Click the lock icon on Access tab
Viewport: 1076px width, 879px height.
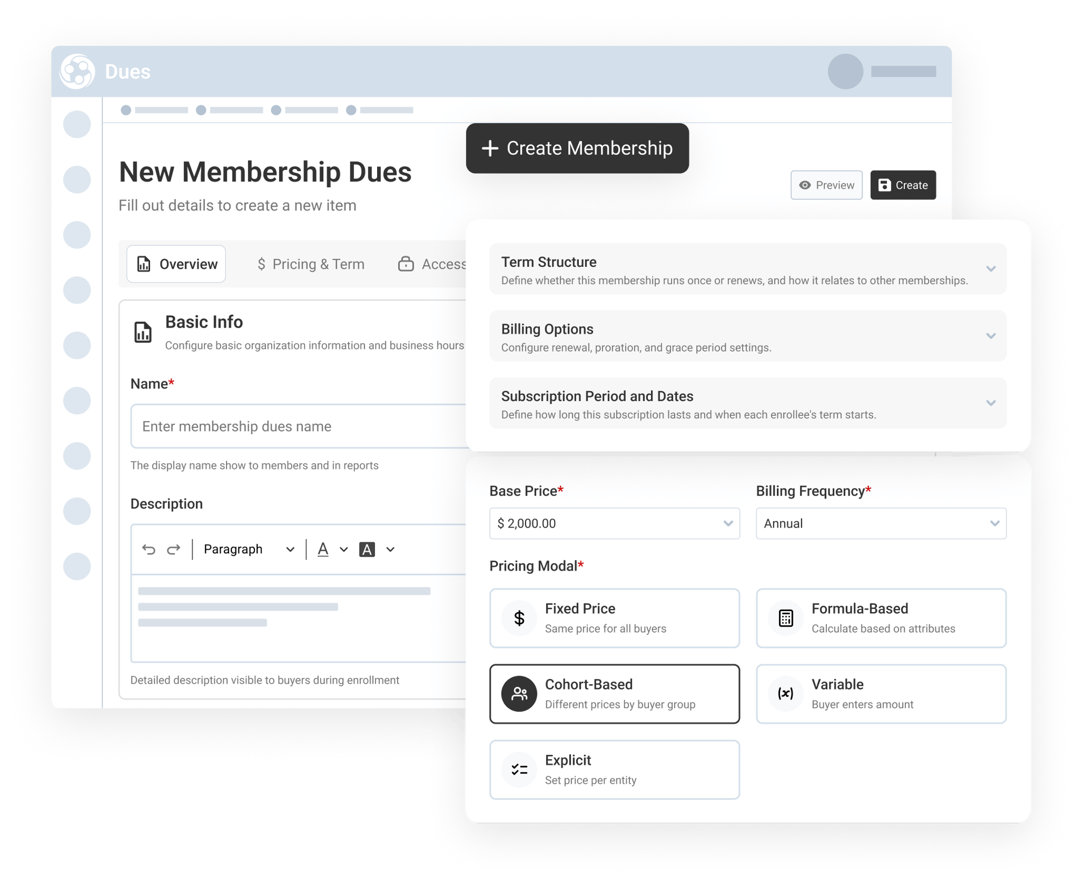pyautogui.click(x=406, y=264)
